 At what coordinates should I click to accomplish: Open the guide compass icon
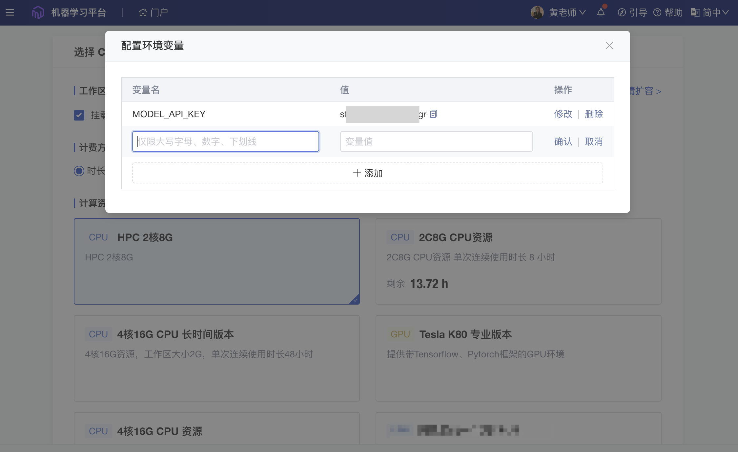[621, 12]
